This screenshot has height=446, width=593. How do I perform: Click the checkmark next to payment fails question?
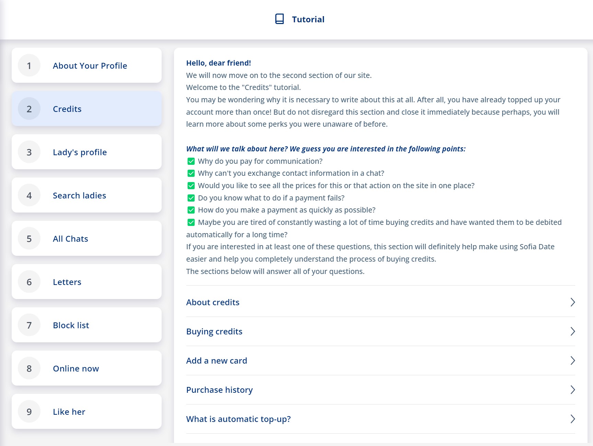pos(191,198)
